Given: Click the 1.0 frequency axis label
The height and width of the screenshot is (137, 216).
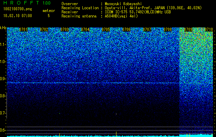Looking at the screenshot, I should coord(3,62).
